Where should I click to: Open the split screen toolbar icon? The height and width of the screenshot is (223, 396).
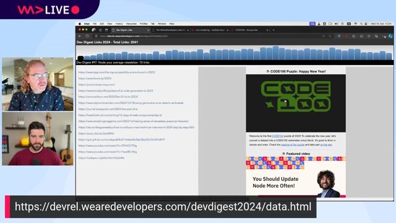[x=361, y=36]
